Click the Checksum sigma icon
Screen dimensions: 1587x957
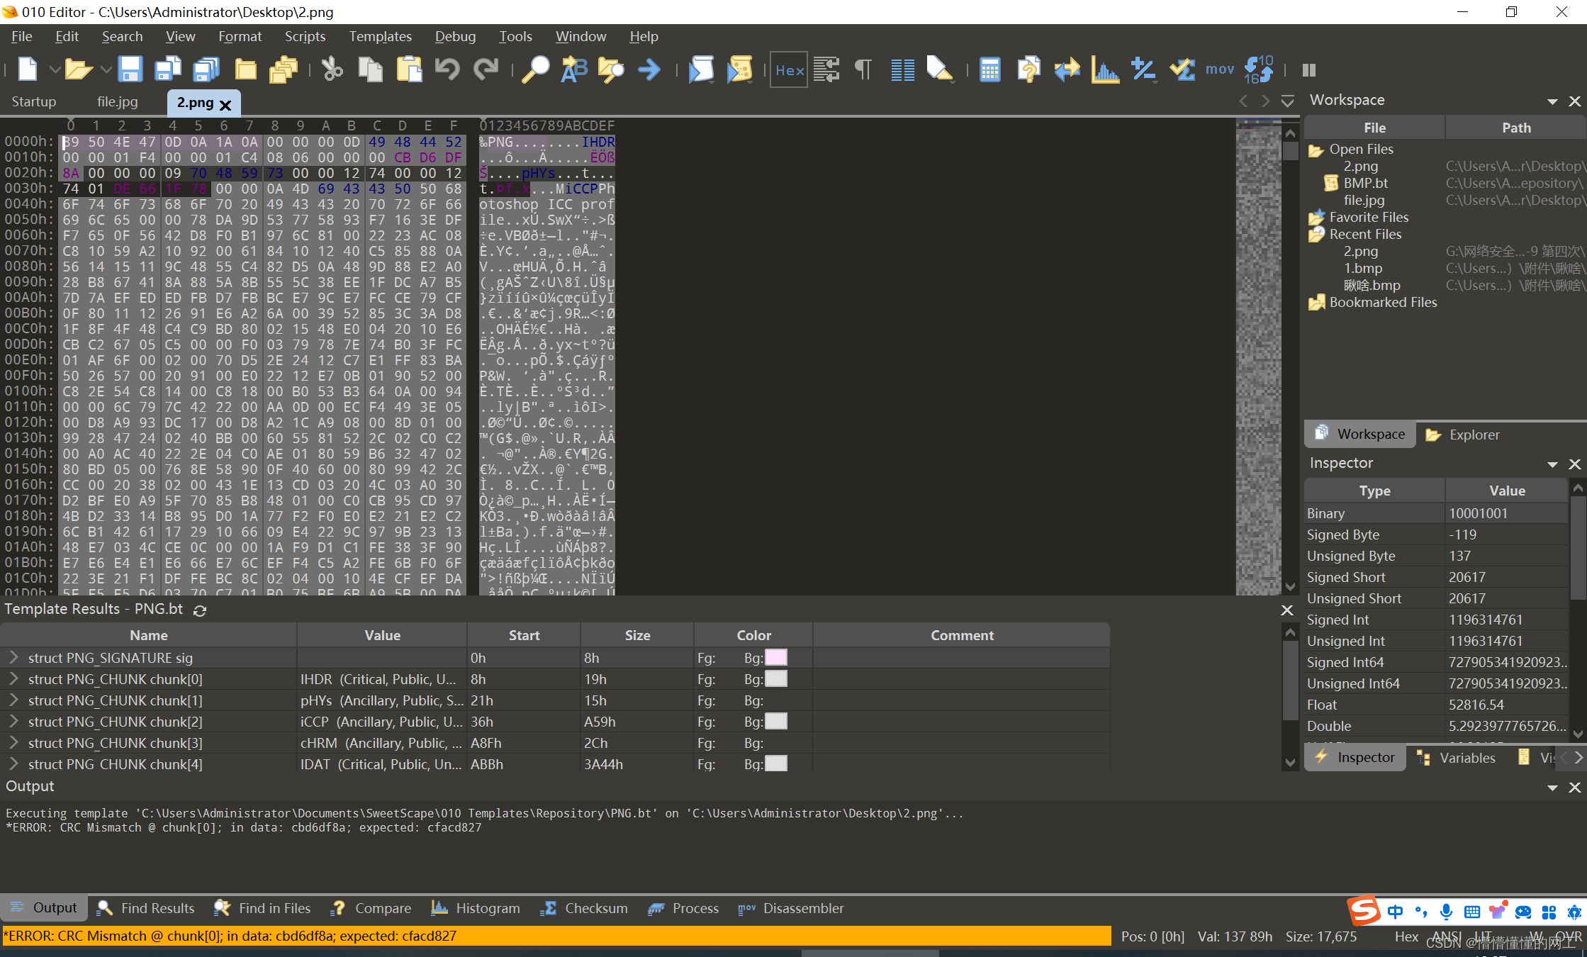[1182, 69]
